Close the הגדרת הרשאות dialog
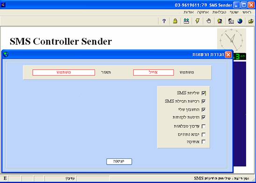Viewport: 256px width, 183px height. [x=228, y=55]
